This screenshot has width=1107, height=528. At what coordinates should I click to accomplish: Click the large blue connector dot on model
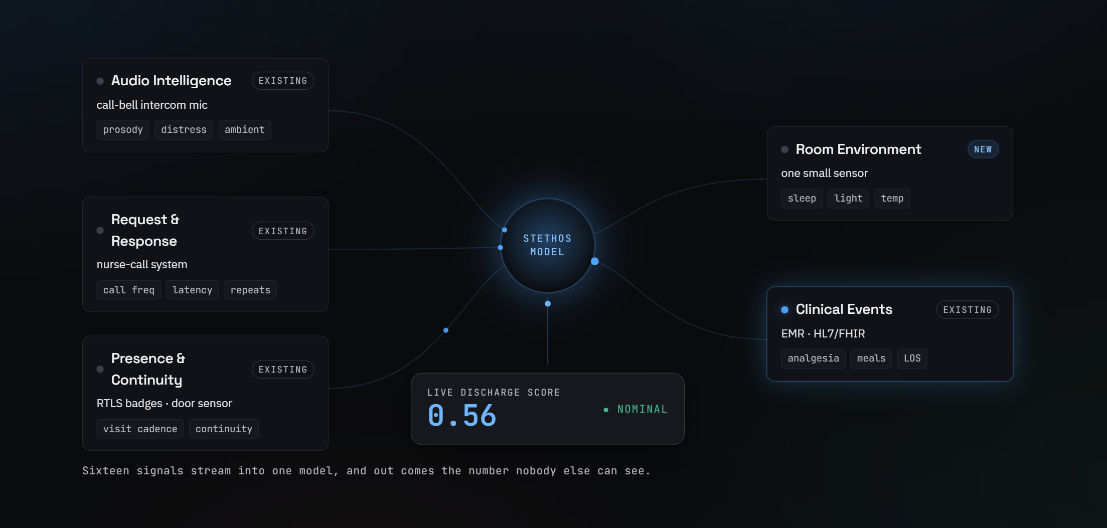pyautogui.click(x=595, y=261)
